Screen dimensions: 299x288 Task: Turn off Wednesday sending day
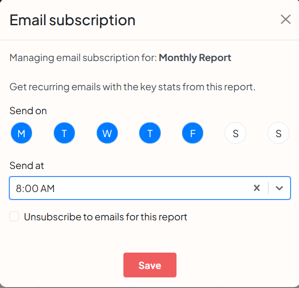(x=107, y=133)
